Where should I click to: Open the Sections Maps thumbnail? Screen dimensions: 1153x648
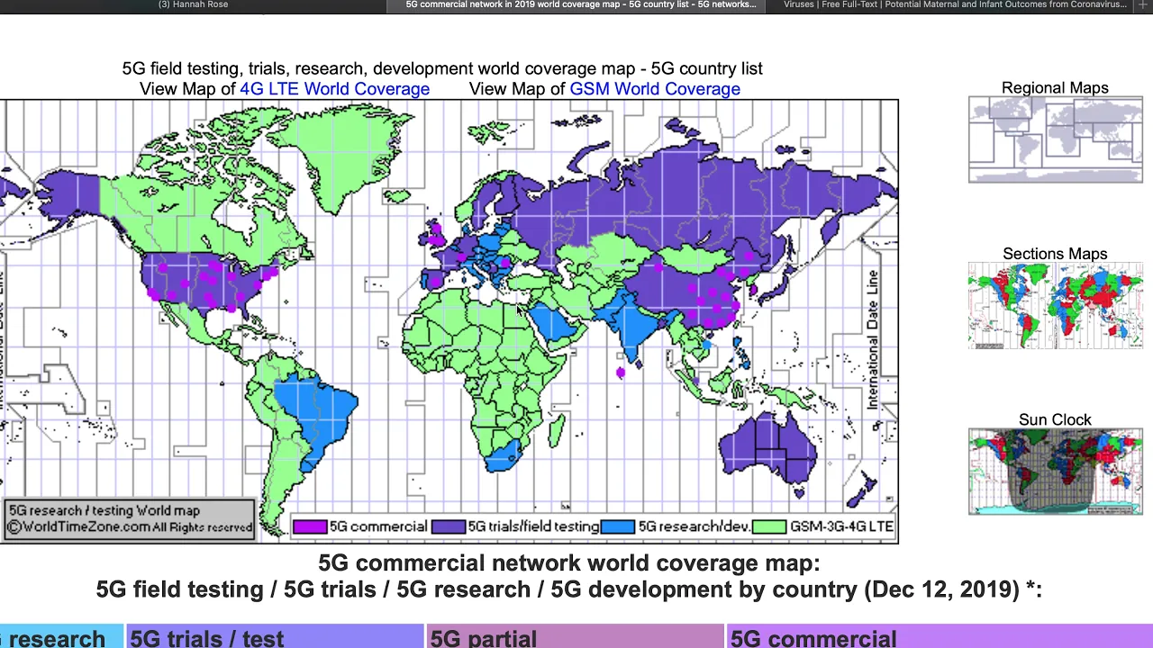click(1055, 305)
